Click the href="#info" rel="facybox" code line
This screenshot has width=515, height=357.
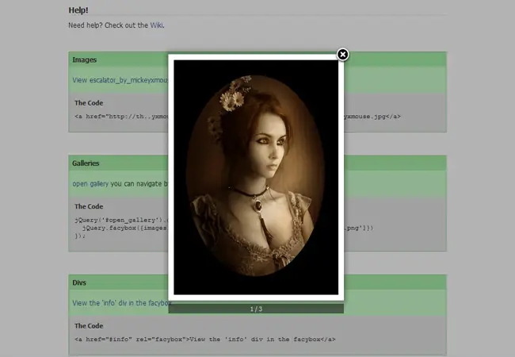(x=205, y=340)
